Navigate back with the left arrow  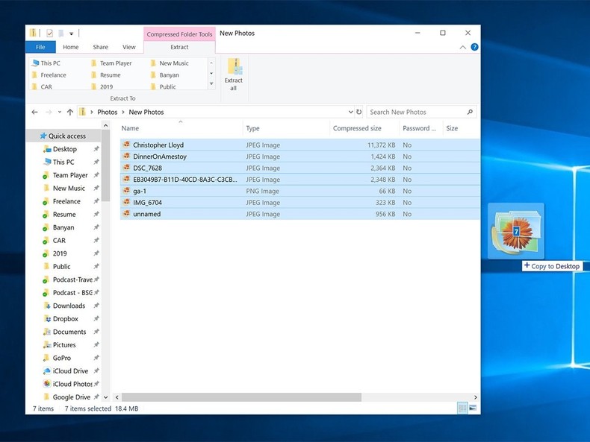34,112
